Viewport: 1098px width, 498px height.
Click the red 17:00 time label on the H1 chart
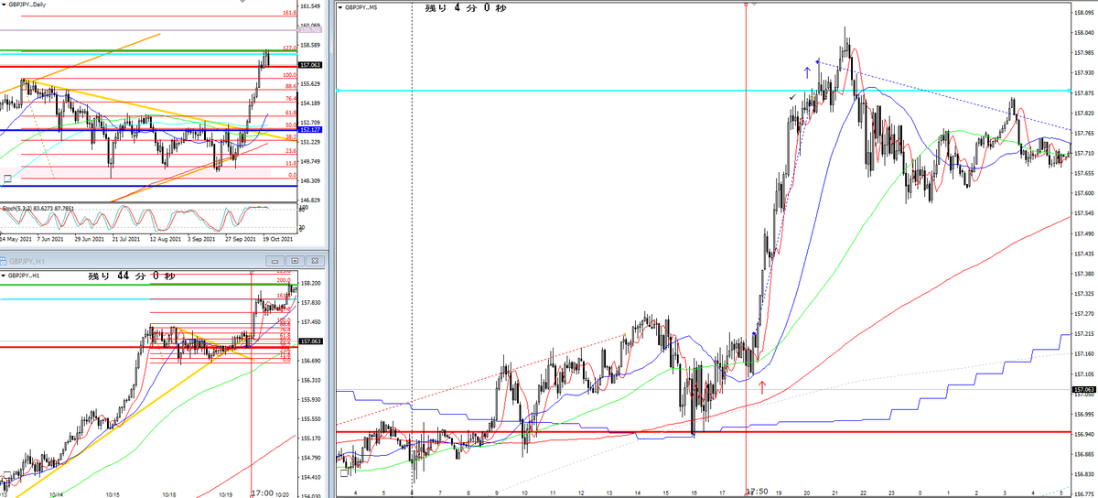tap(262, 493)
